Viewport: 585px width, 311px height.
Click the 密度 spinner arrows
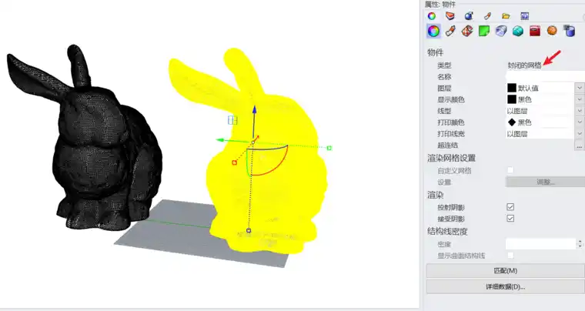[580, 244]
